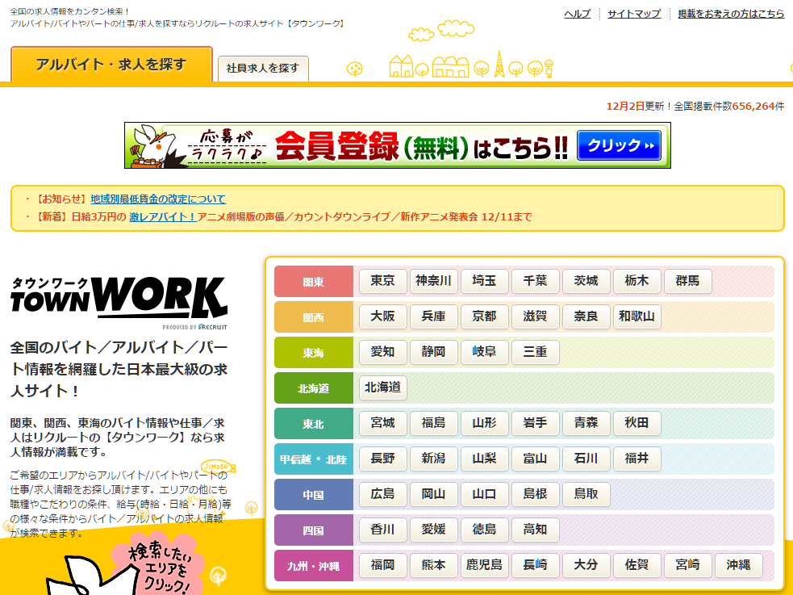
Task: Pick 栃木 in the 関東 row
Action: tap(636, 281)
